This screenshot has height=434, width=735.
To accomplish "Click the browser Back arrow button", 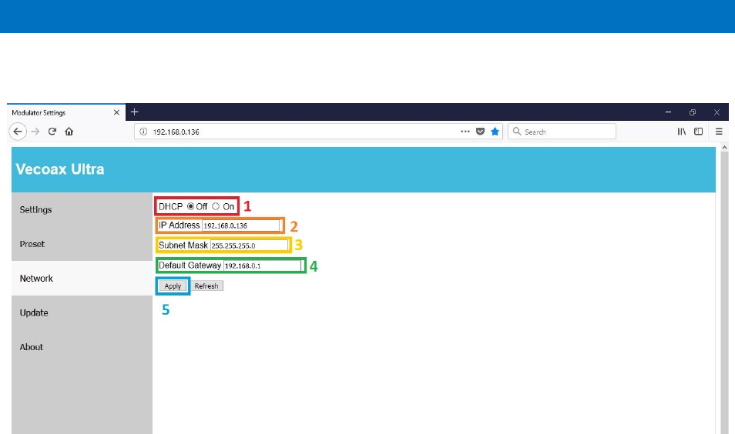I will 18,132.
